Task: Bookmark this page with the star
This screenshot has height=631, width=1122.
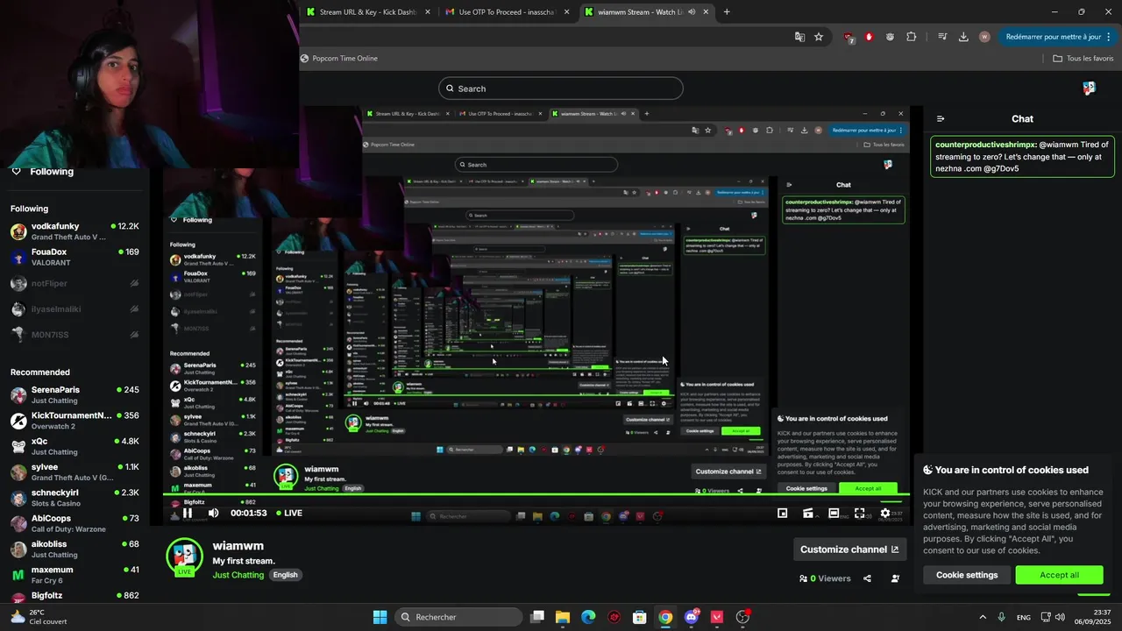Action: click(819, 37)
